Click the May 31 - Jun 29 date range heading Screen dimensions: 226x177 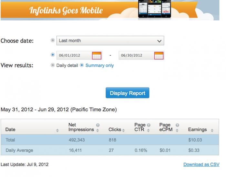(59, 109)
